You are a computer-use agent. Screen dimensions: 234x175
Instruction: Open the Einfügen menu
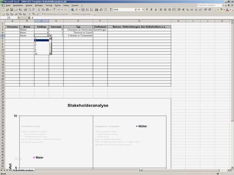tap(39, 5)
